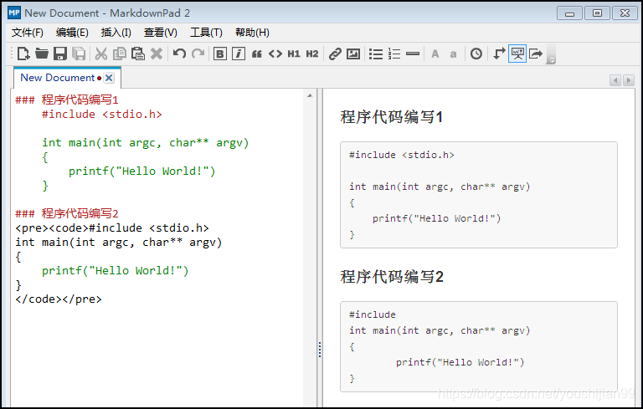Viewport: 643px width, 409px height.
Task: Apply Heading 2 style
Action: [312, 54]
